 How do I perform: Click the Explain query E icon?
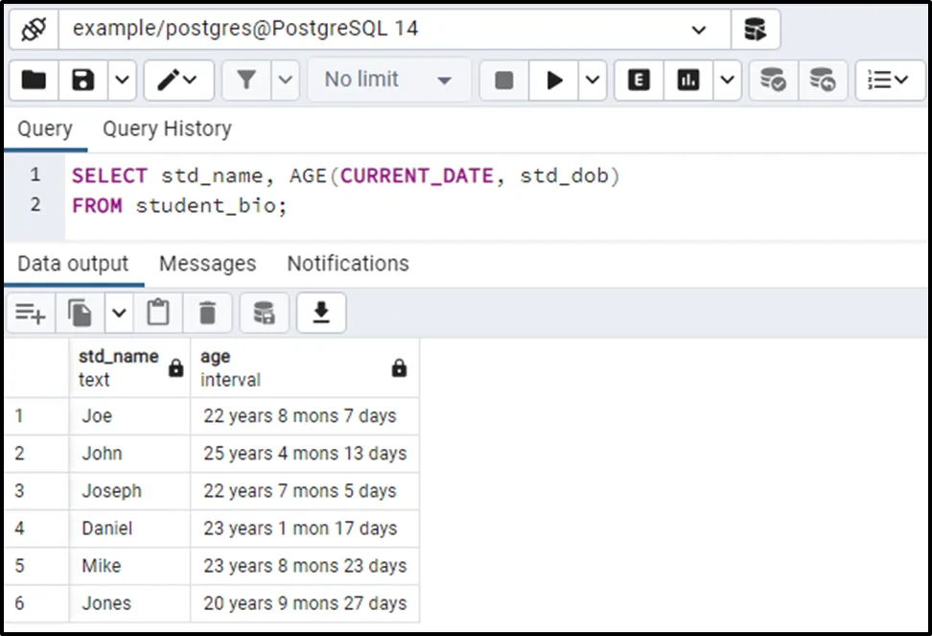pos(639,81)
